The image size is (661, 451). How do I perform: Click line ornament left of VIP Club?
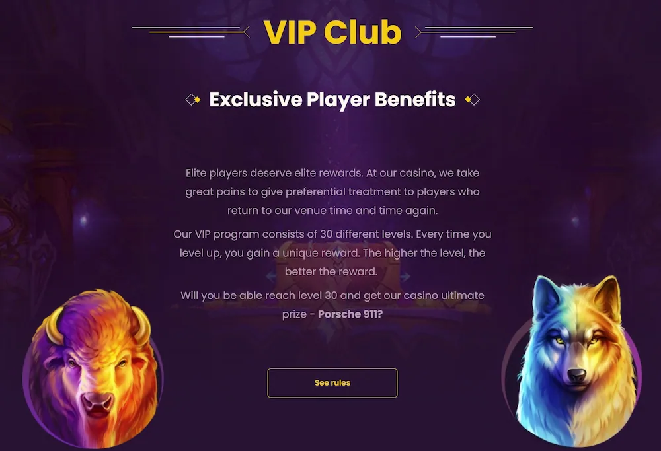click(191, 32)
